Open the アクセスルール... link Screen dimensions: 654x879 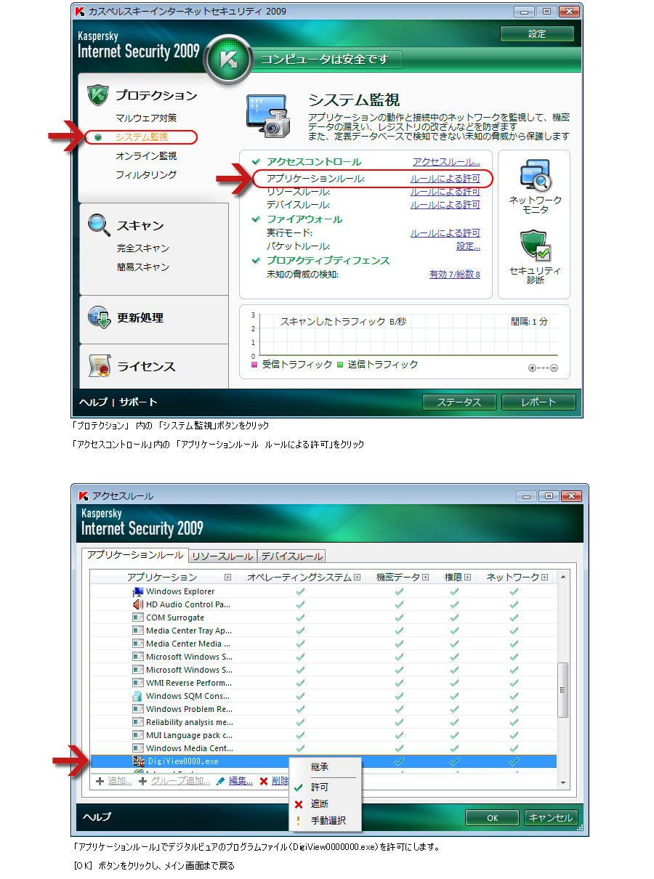(x=446, y=162)
